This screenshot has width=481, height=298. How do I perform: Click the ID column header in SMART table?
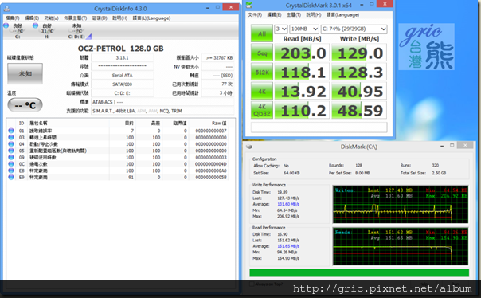click(22, 123)
